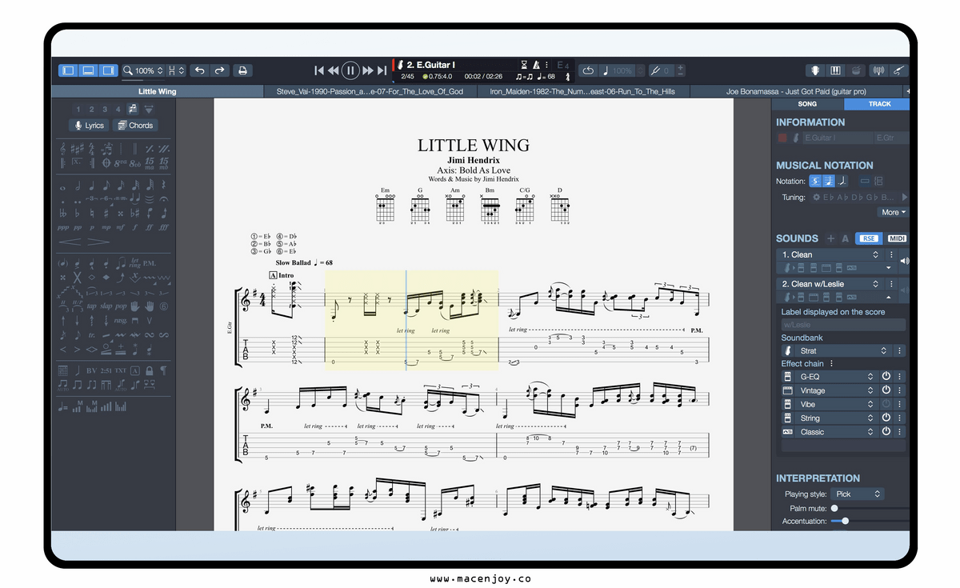Screen dimensions: 960x588
Task: Jump to the last bar
Action: point(382,70)
